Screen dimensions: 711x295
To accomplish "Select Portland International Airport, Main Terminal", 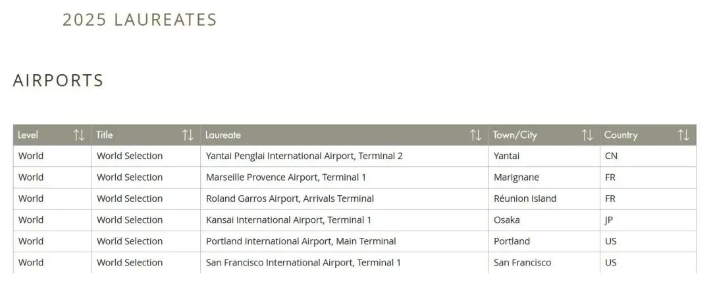I will [x=301, y=241].
